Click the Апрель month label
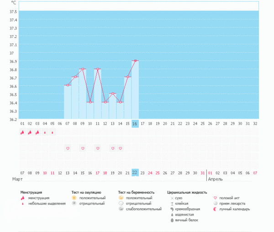The width and height of the screenshot is (274, 232). pyautogui.click(x=216, y=179)
